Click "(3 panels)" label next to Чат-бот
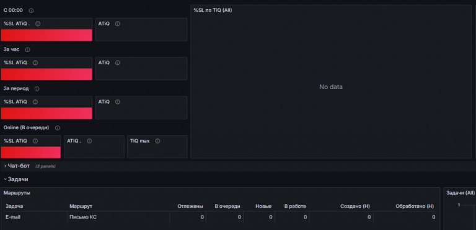 tap(45, 166)
